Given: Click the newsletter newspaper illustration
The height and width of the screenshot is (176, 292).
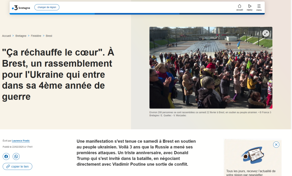Looking at the screenshot, I should tap(253, 155).
